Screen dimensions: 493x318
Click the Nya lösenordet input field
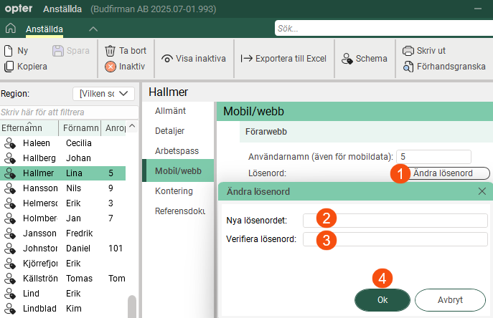pyautogui.click(x=395, y=220)
